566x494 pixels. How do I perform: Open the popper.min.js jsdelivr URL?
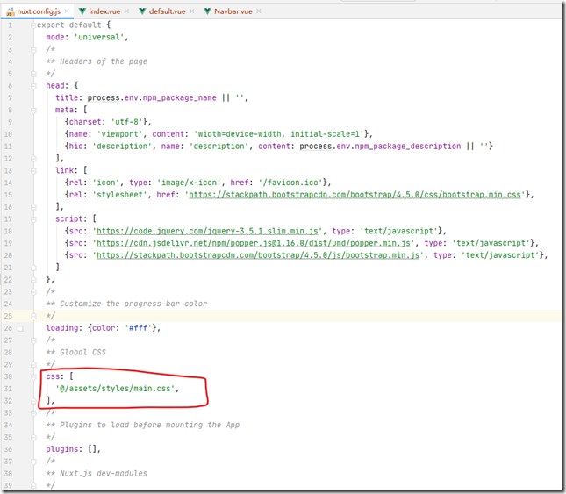(254, 243)
